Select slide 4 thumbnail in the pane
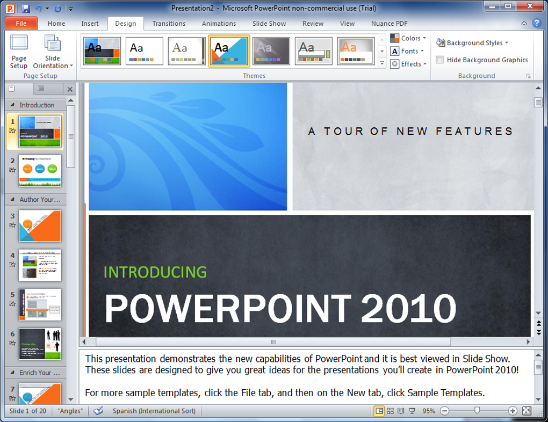Viewport: 548px width, 422px height. (40, 265)
